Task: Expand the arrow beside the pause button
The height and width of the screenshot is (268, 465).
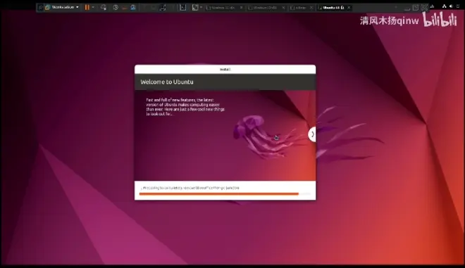Action: (x=93, y=8)
